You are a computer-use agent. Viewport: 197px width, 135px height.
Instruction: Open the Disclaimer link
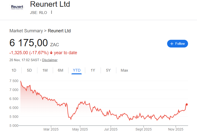pyautogui.click(x=50, y=60)
